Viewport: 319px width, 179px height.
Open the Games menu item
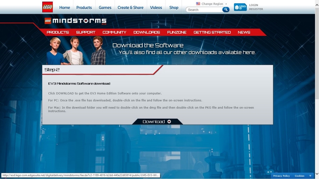[105, 8]
